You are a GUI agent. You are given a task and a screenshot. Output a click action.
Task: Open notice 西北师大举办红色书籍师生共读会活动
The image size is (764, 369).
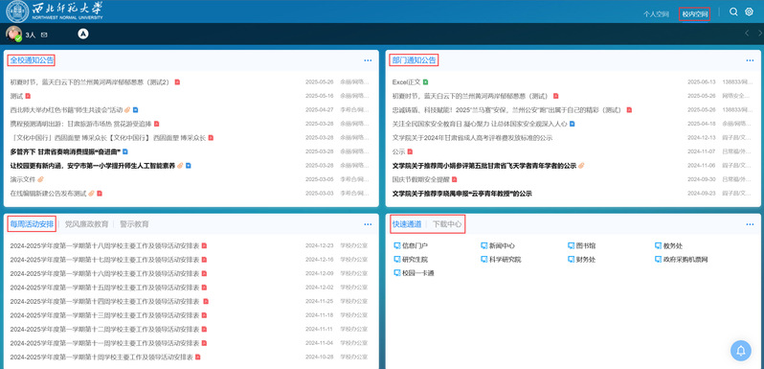click(x=66, y=110)
